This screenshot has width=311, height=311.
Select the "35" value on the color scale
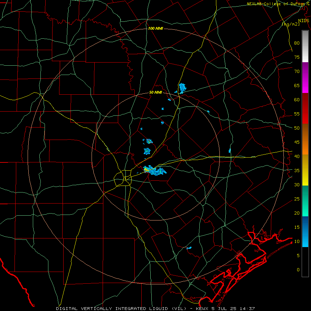tap(297, 171)
